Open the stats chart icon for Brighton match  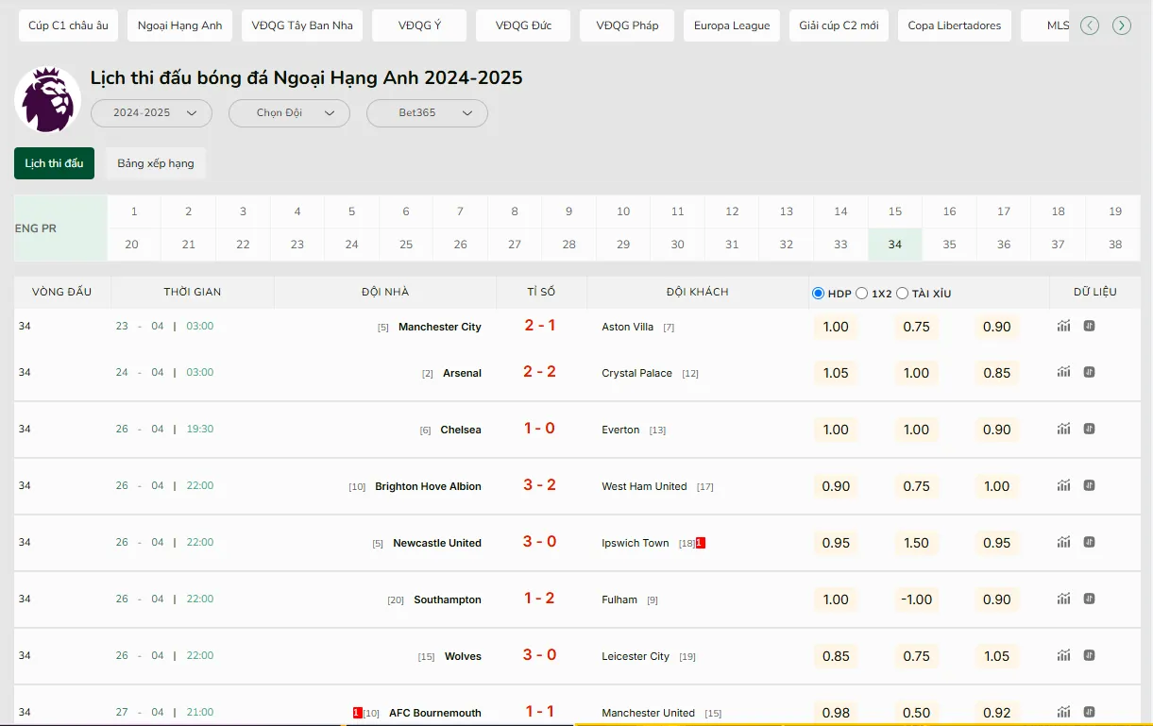tap(1064, 485)
